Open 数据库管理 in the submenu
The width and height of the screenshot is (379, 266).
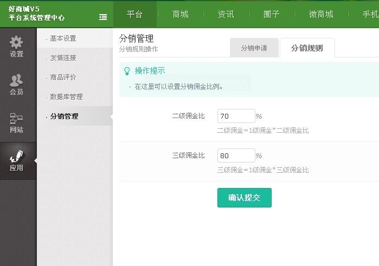point(66,96)
